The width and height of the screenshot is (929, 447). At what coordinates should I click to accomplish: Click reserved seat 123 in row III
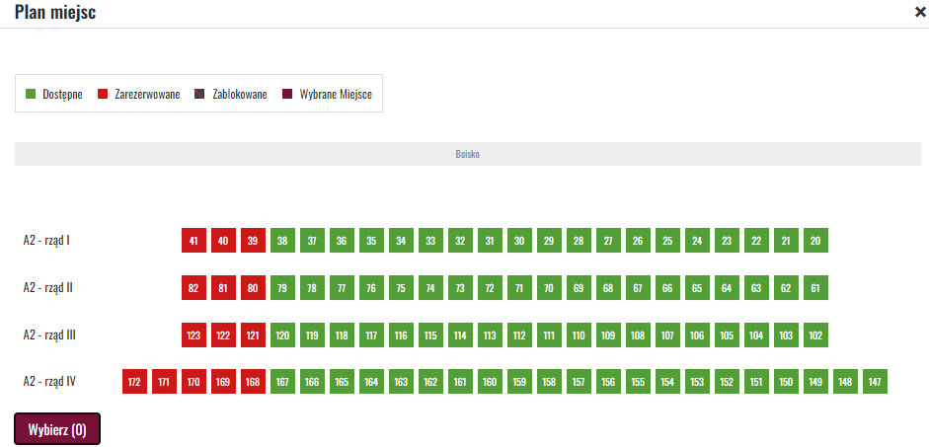tap(194, 335)
